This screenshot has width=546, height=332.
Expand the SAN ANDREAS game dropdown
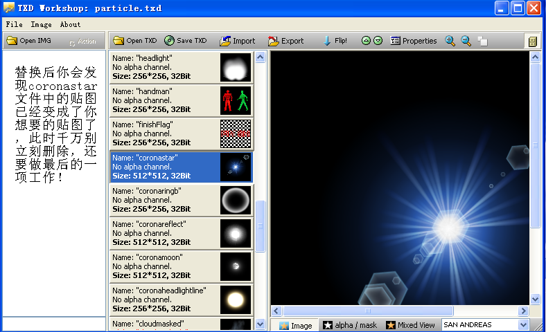pyautogui.click(x=523, y=324)
